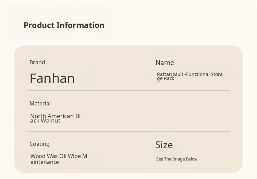Select the Material field label

[40, 103]
